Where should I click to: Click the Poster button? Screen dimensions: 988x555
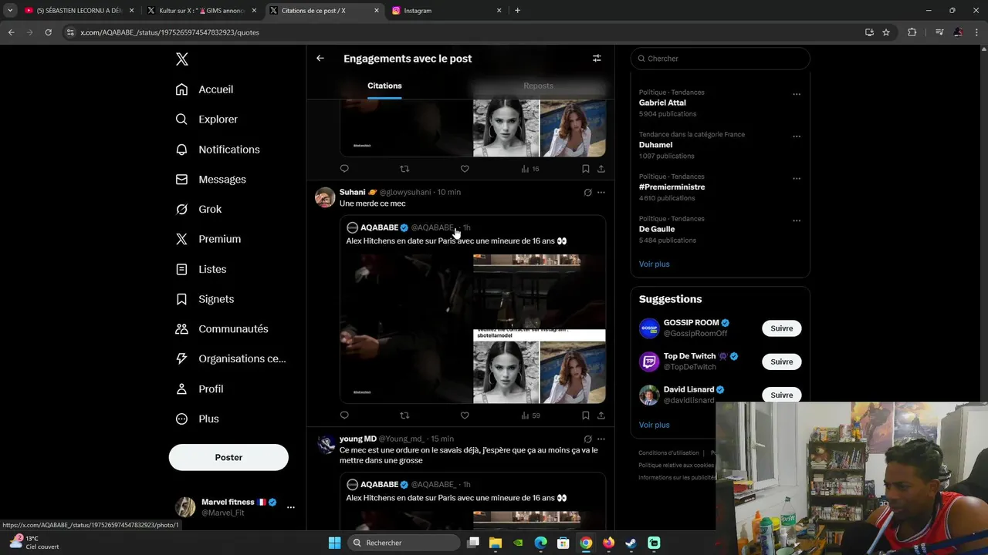(x=228, y=457)
